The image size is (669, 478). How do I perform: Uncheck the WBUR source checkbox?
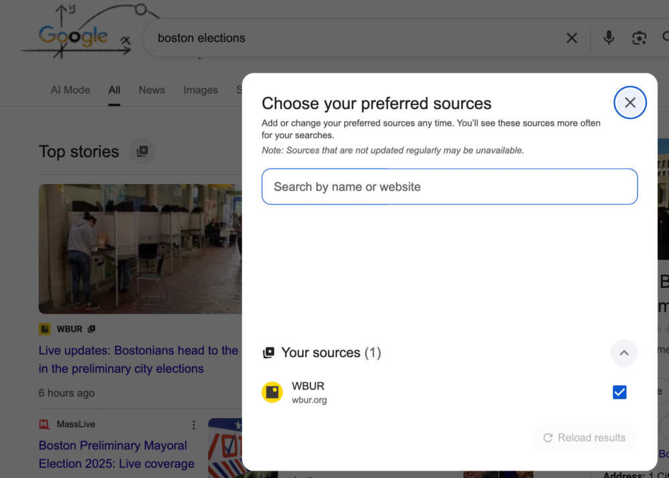619,392
